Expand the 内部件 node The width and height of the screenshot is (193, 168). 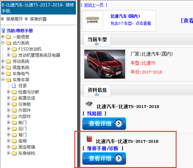coord(8,116)
